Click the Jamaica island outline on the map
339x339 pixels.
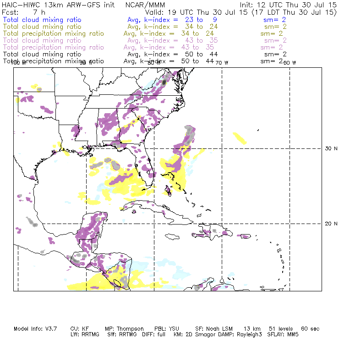point(172,236)
